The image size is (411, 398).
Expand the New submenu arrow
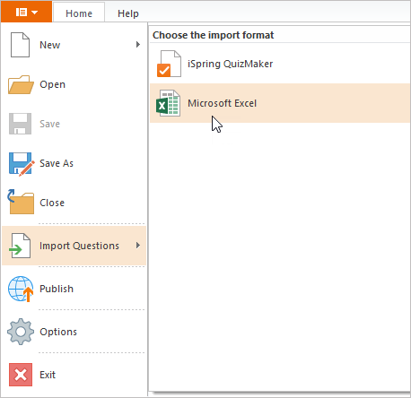click(138, 45)
